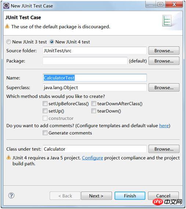The height and width of the screenshot is (209, 186).
Task: Browse for the Package
Action: pos(164,61)
